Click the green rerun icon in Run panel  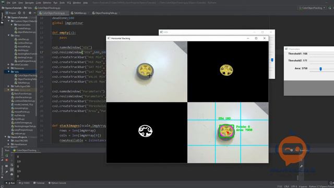(x=7, y=156)
